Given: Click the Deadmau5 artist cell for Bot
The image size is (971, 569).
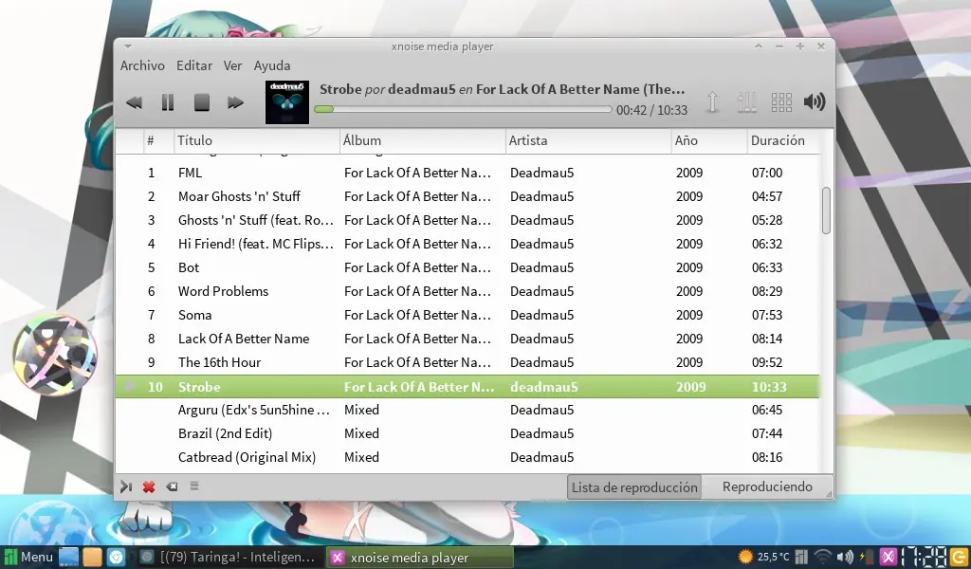Looking at the screenshot, I should click(541, 267).
